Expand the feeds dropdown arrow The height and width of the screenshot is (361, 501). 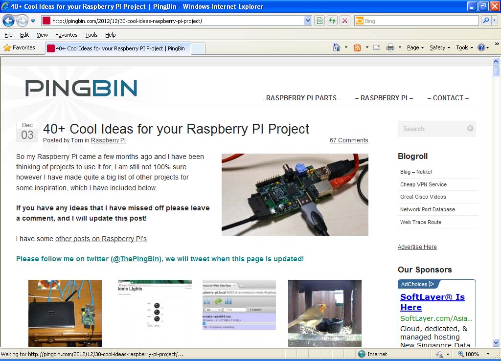tap(367, 47)
